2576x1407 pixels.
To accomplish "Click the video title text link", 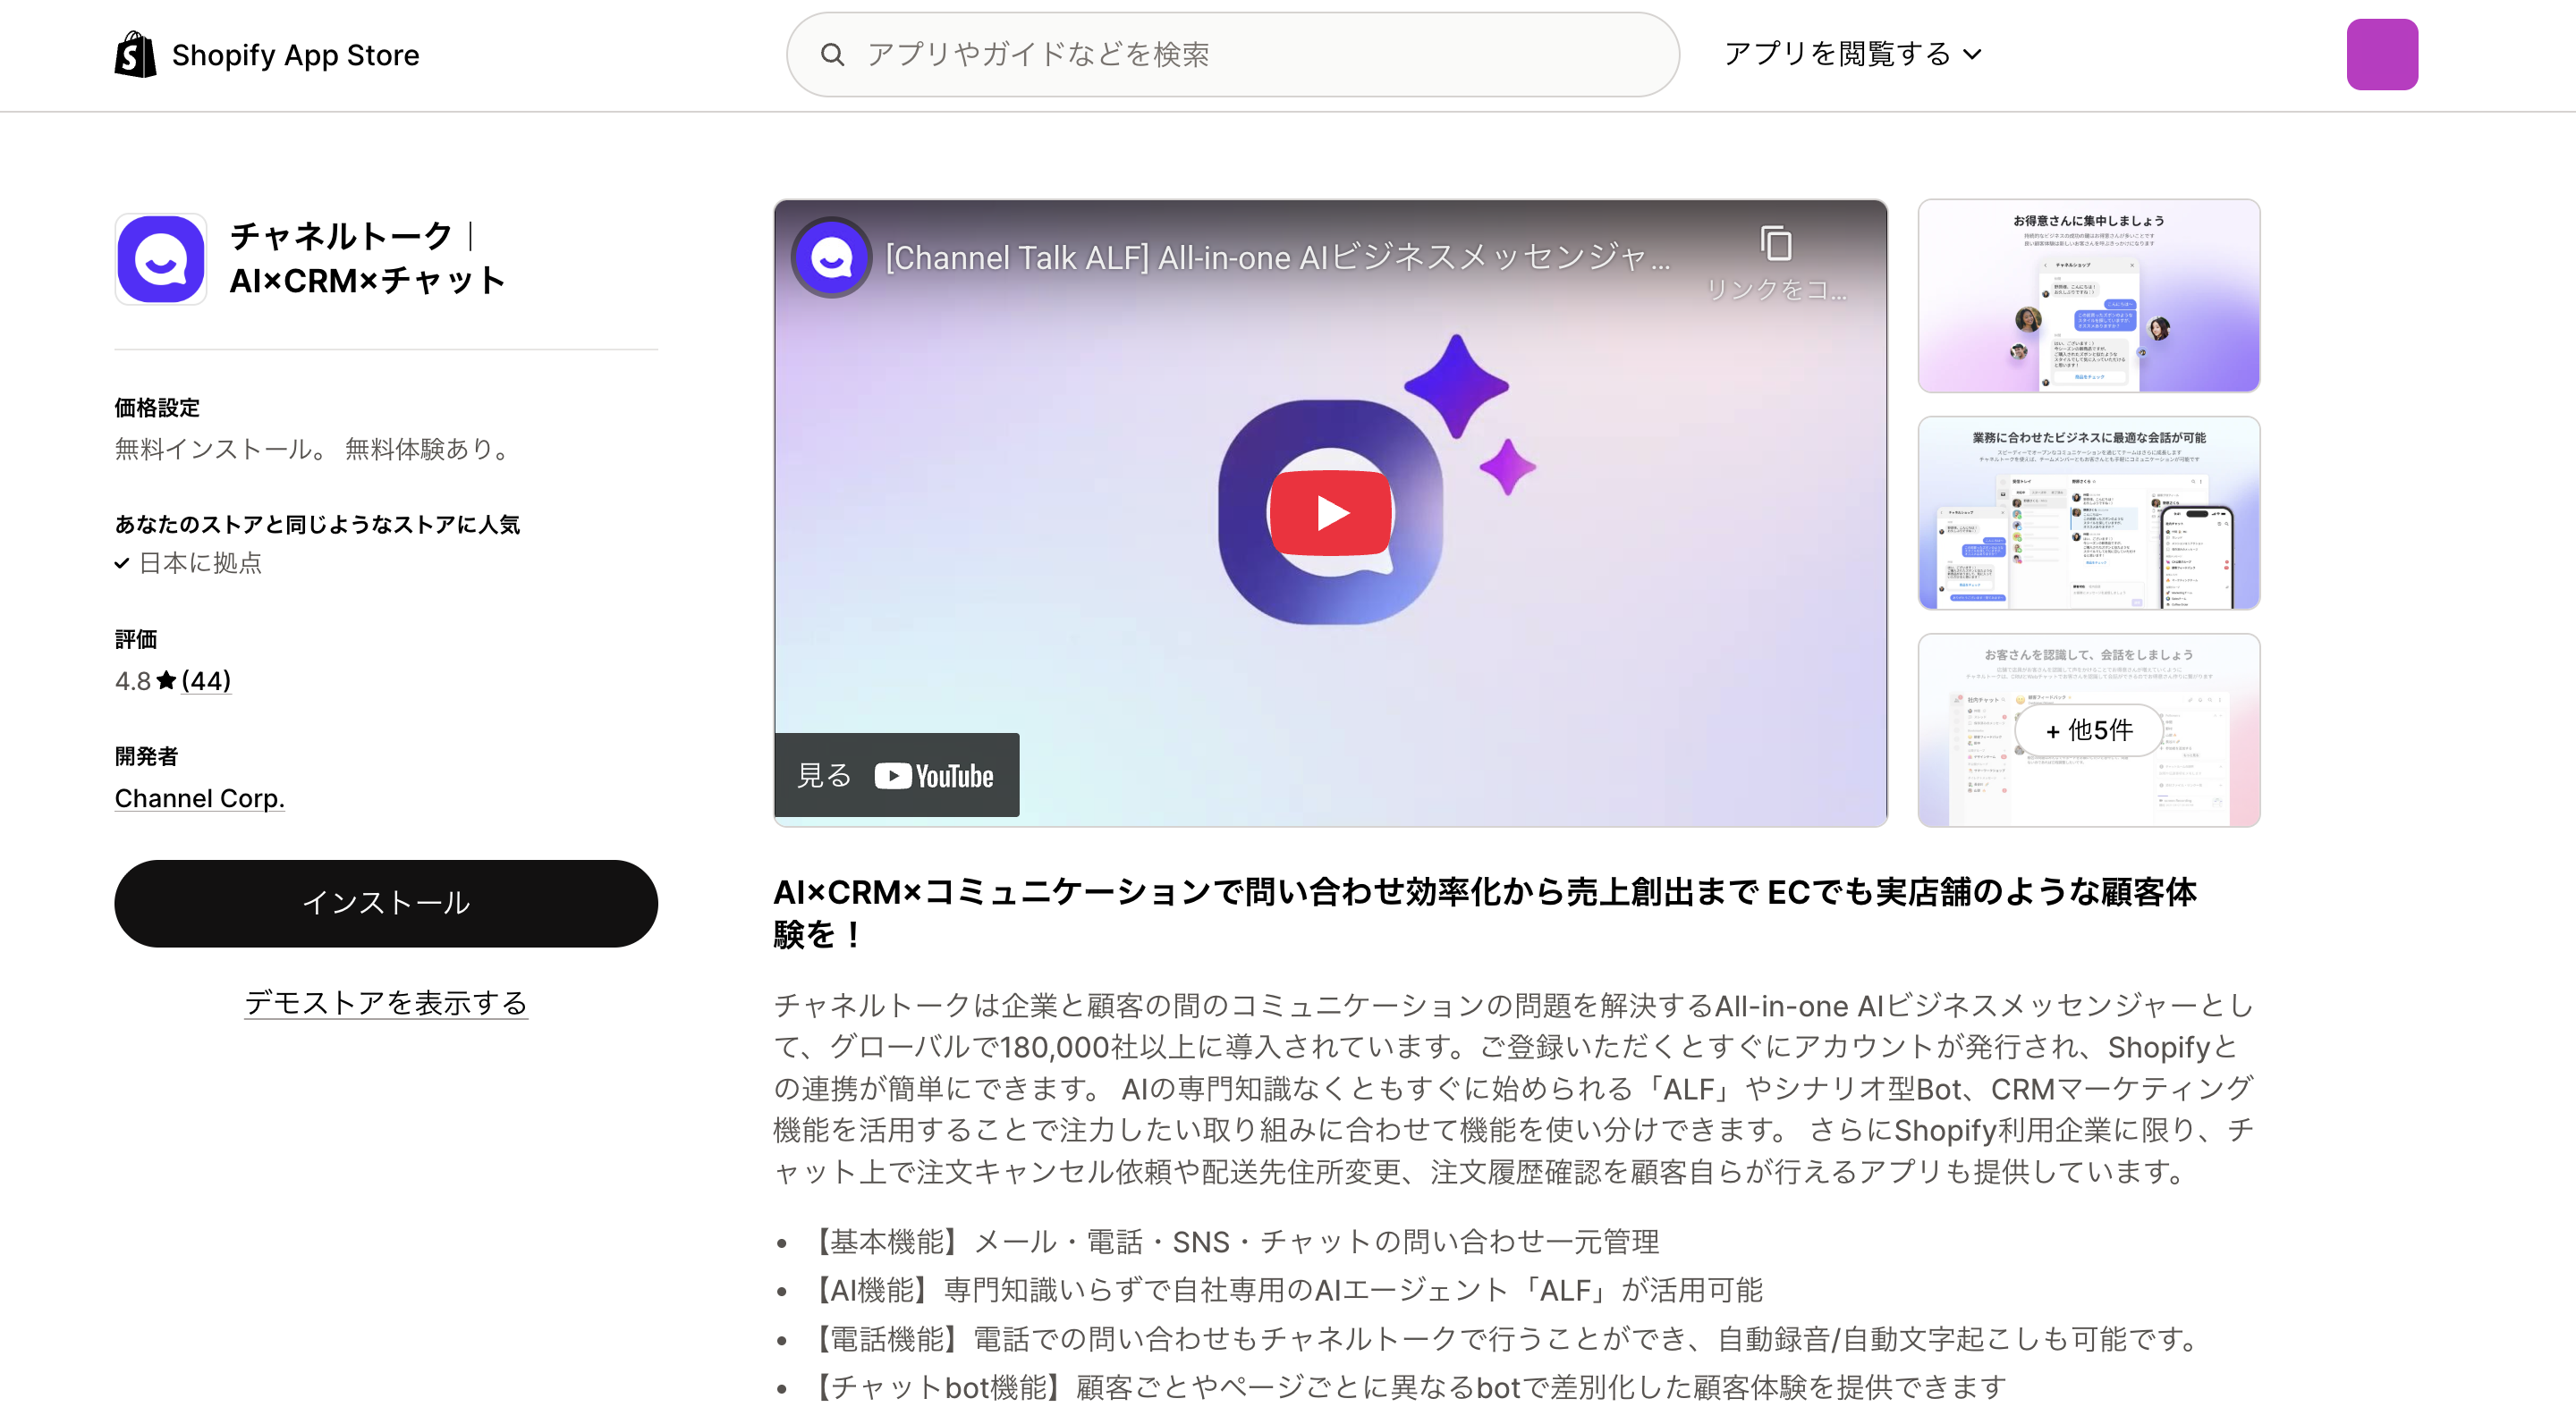I will [x=1277, y=257].
